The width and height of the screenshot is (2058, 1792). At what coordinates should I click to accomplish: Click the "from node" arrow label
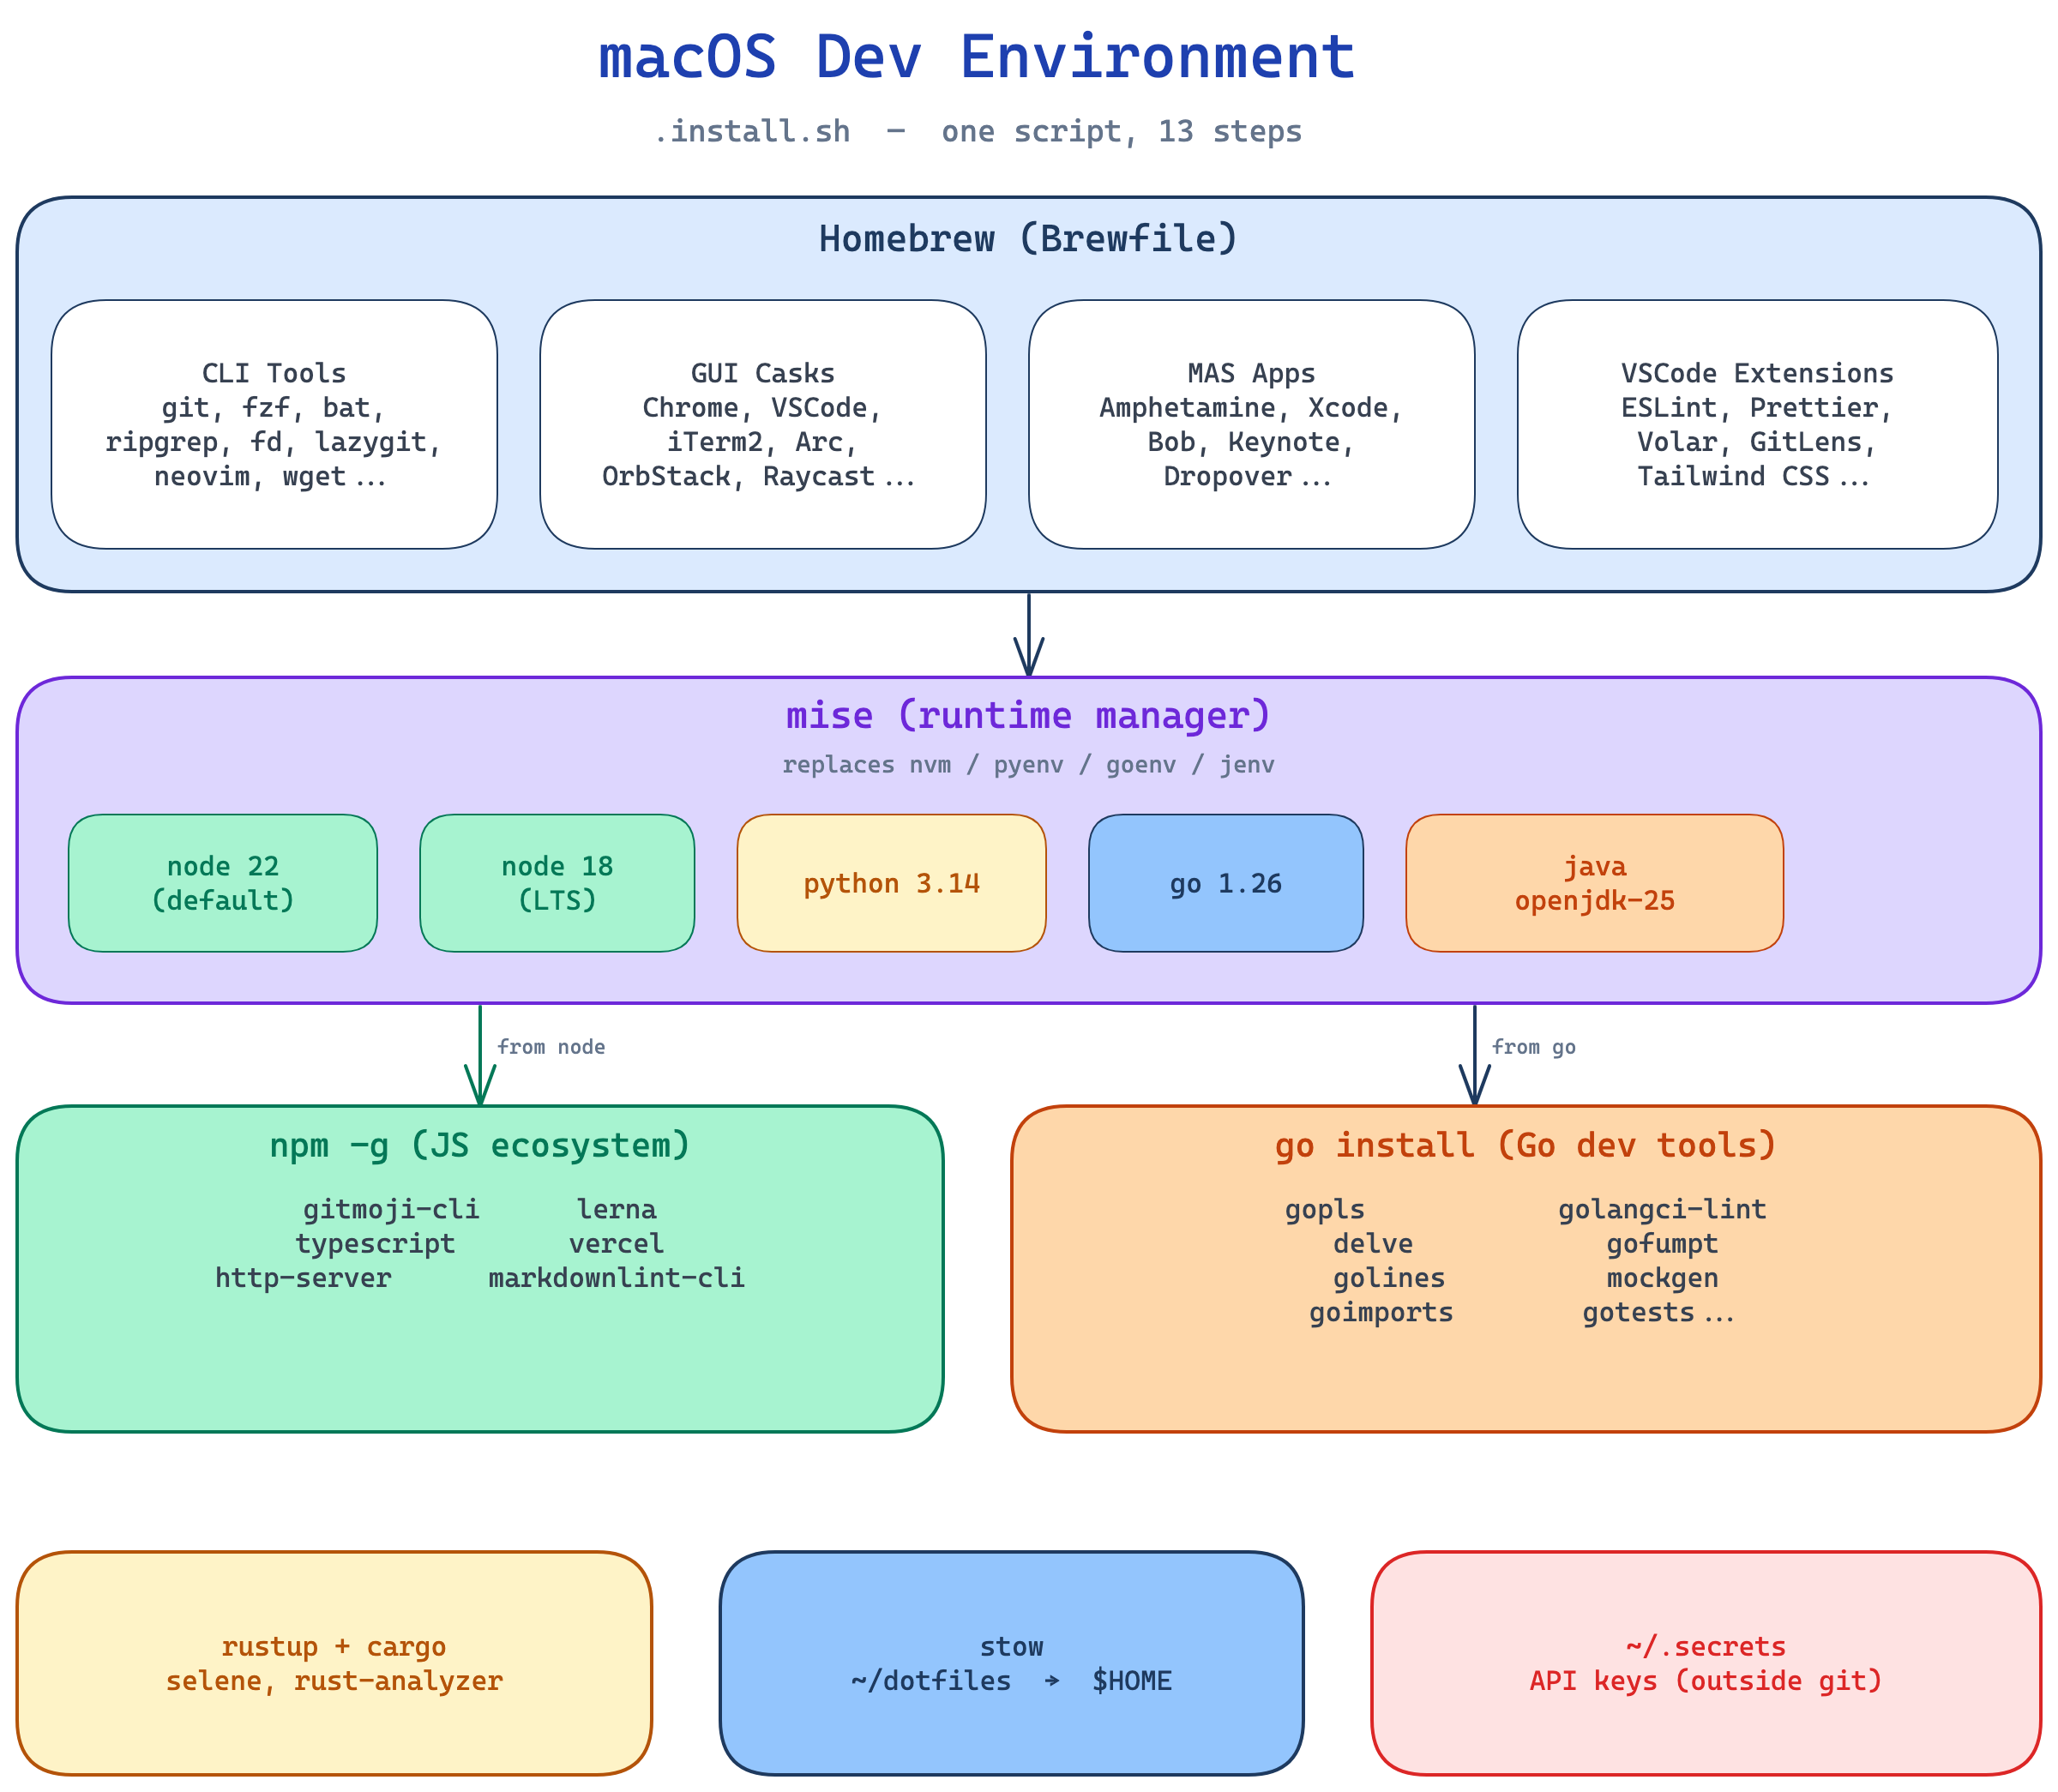551,1047
